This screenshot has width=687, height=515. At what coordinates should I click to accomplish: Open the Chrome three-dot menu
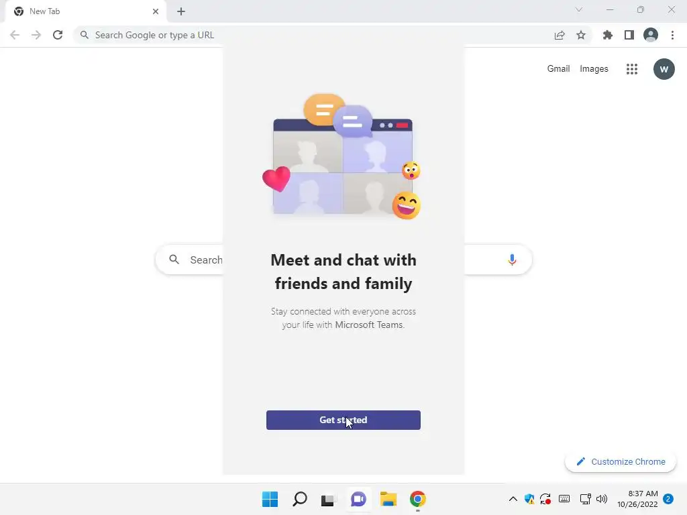[672, 35]
